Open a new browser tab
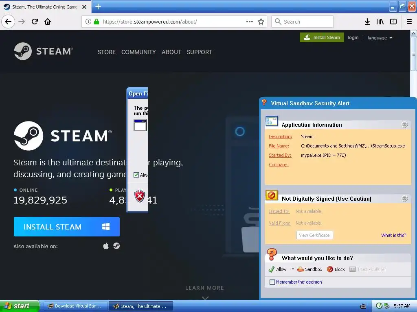 tap(98, 6)
